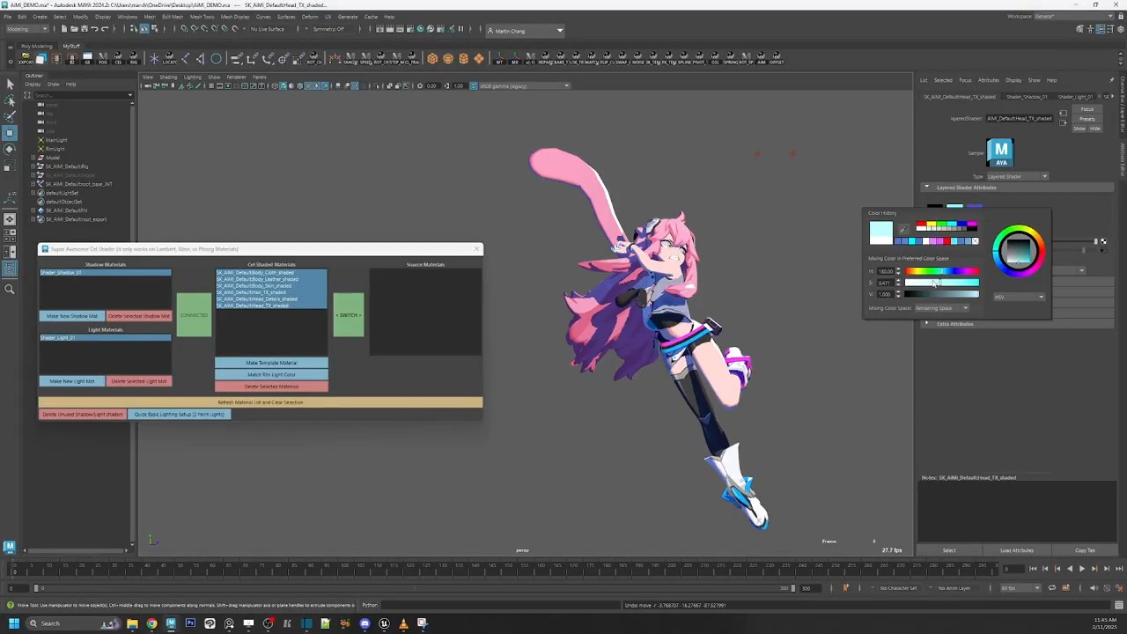
Task: Click the large light-cyan current color swatch
Action: tap(880, 232)
